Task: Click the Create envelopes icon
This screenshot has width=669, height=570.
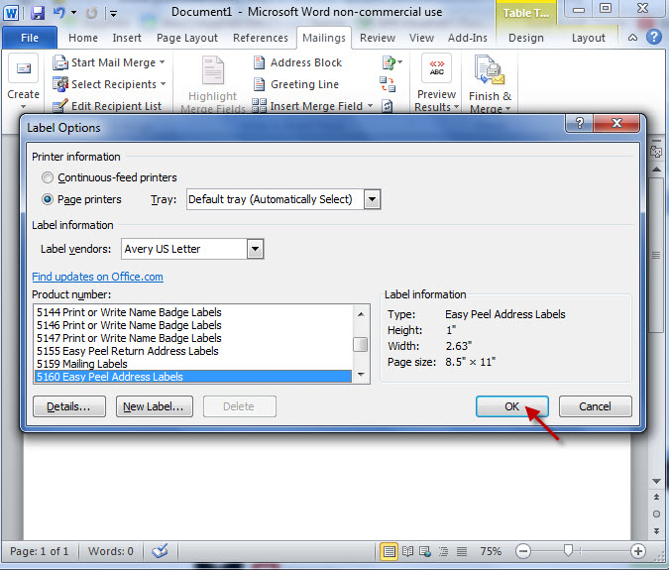Action: pyautogui.click(x=24, y=68)
